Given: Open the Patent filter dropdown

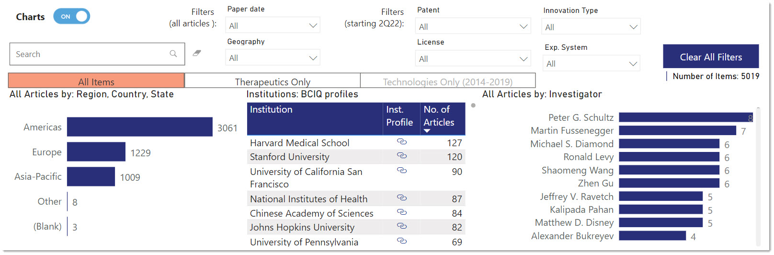Looking at the screenshot, I should click(x=473, y=27).
